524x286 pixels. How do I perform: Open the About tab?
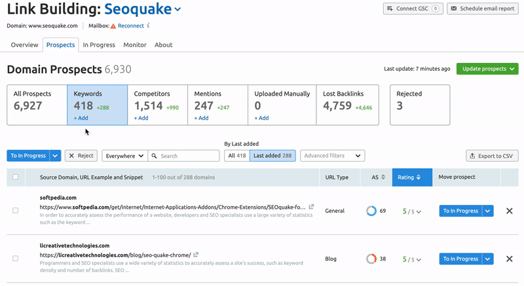(163, 45)
